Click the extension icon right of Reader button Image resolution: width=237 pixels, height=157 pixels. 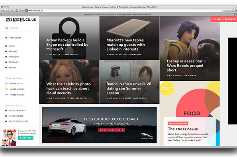coord(236,11)
